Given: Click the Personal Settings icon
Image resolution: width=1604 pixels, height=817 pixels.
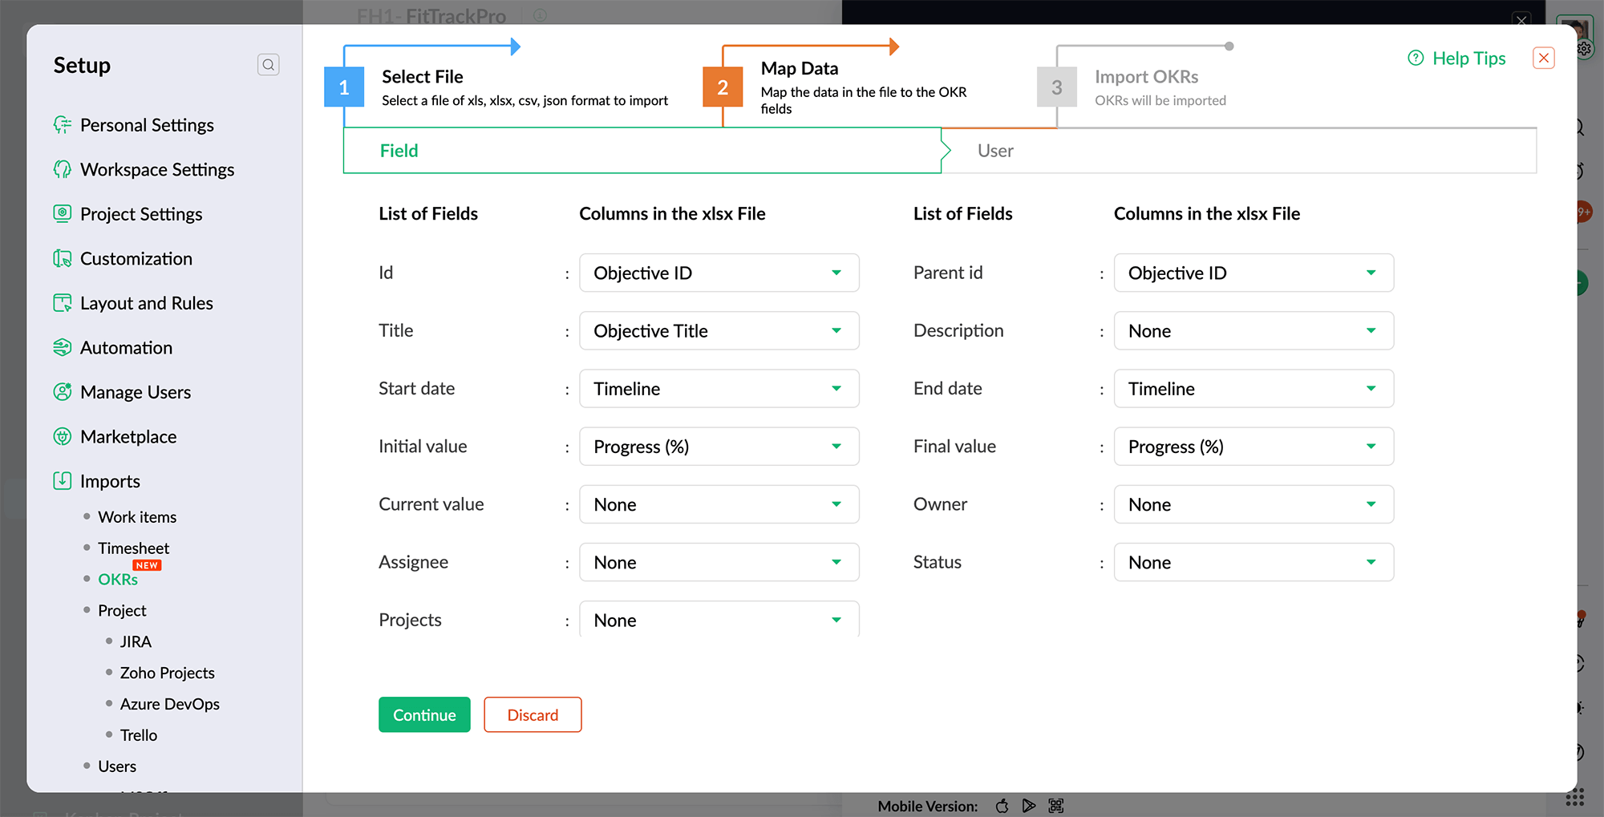Looking at the screenshot, I should click(x=63, y=125).
